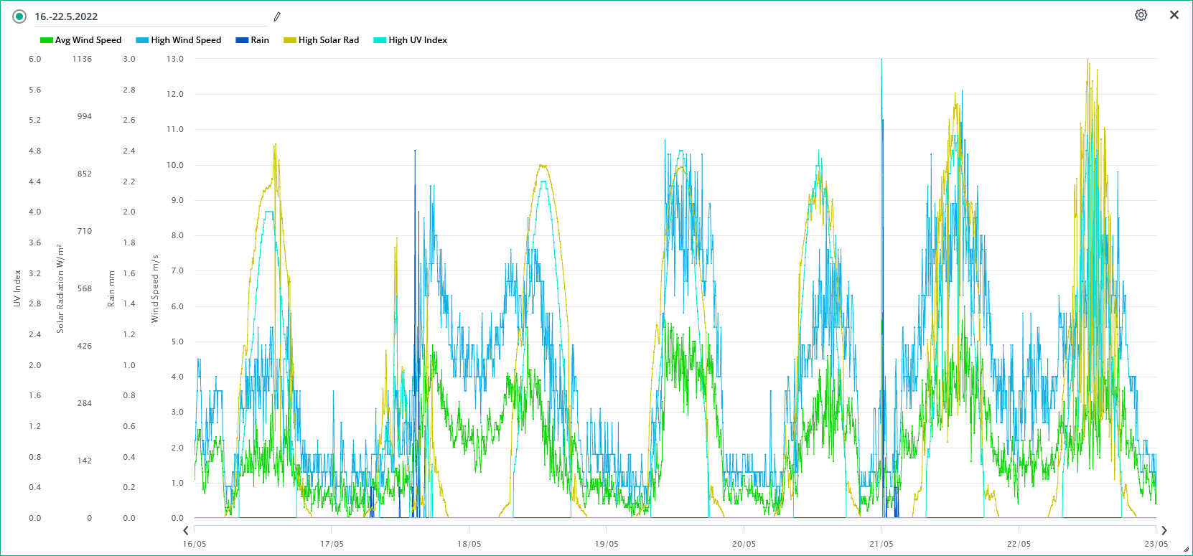
Task: Navigate to previous date range arrow
Action: [x=186, y=531]
